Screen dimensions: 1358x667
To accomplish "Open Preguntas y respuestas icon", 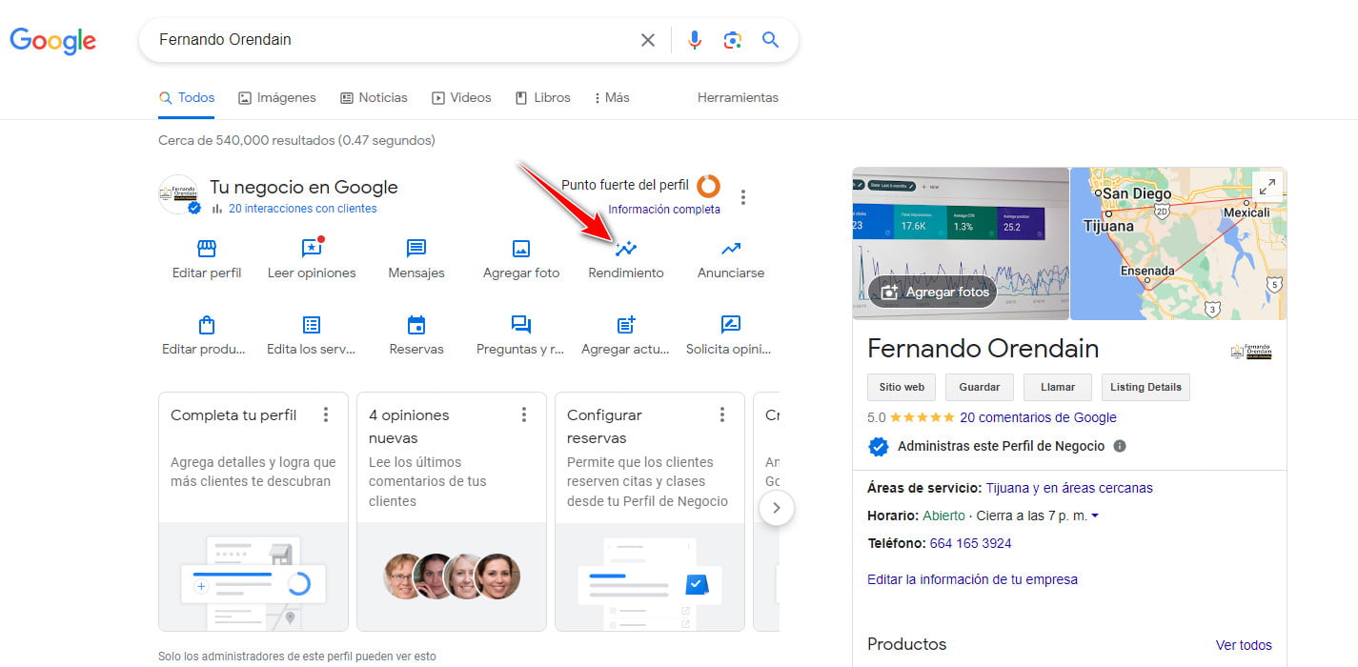I will (x=520, y=326).
